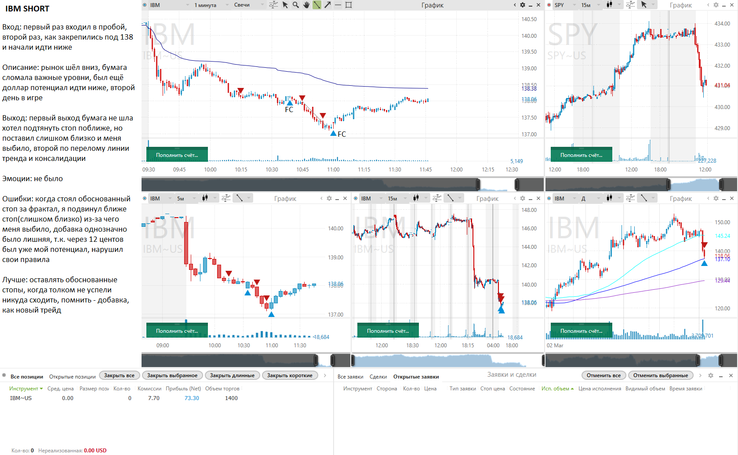Select the line drawing tool in the IBM daily chart

643,198
